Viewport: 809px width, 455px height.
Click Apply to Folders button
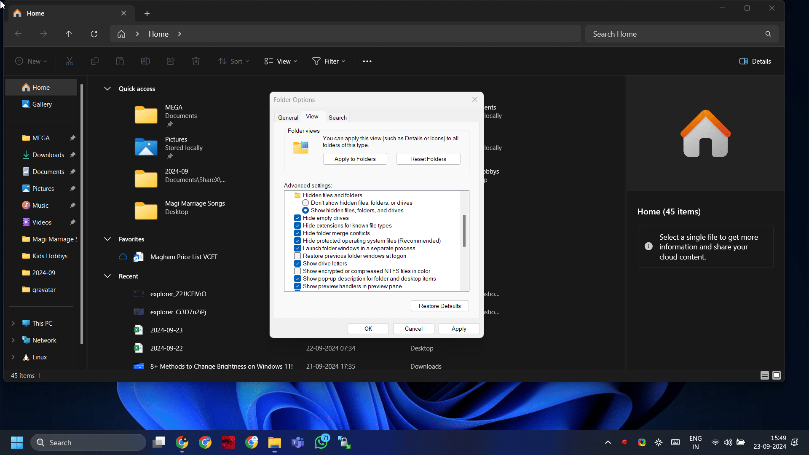pos(355,159)
